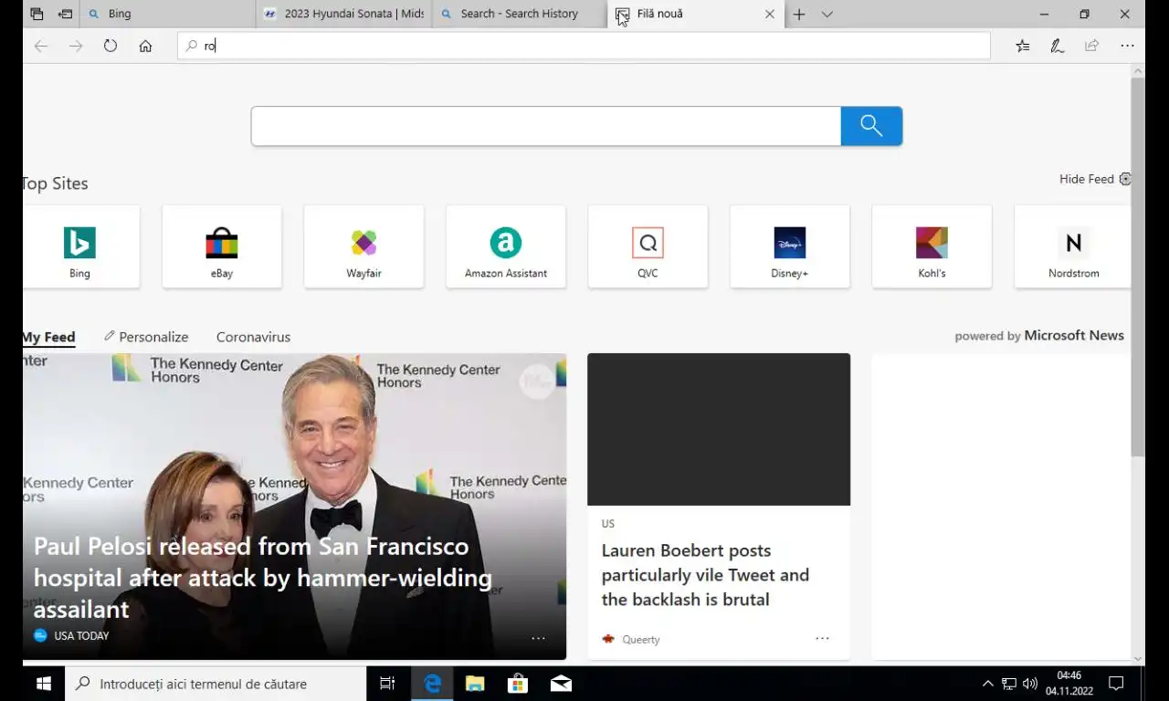1169x701 pixels.
Task: Open the Windows Start menu
Action: tap(43, 684)
